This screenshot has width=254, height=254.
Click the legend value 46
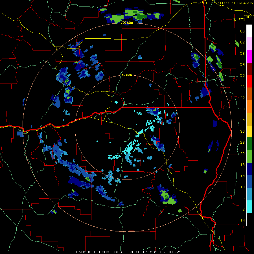242,87
